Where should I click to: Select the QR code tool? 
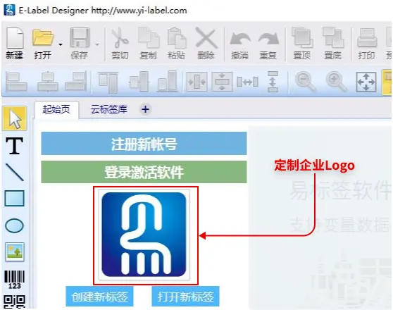(15, 302)
